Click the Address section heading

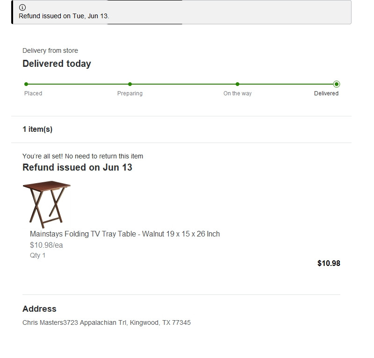(39, 309)
